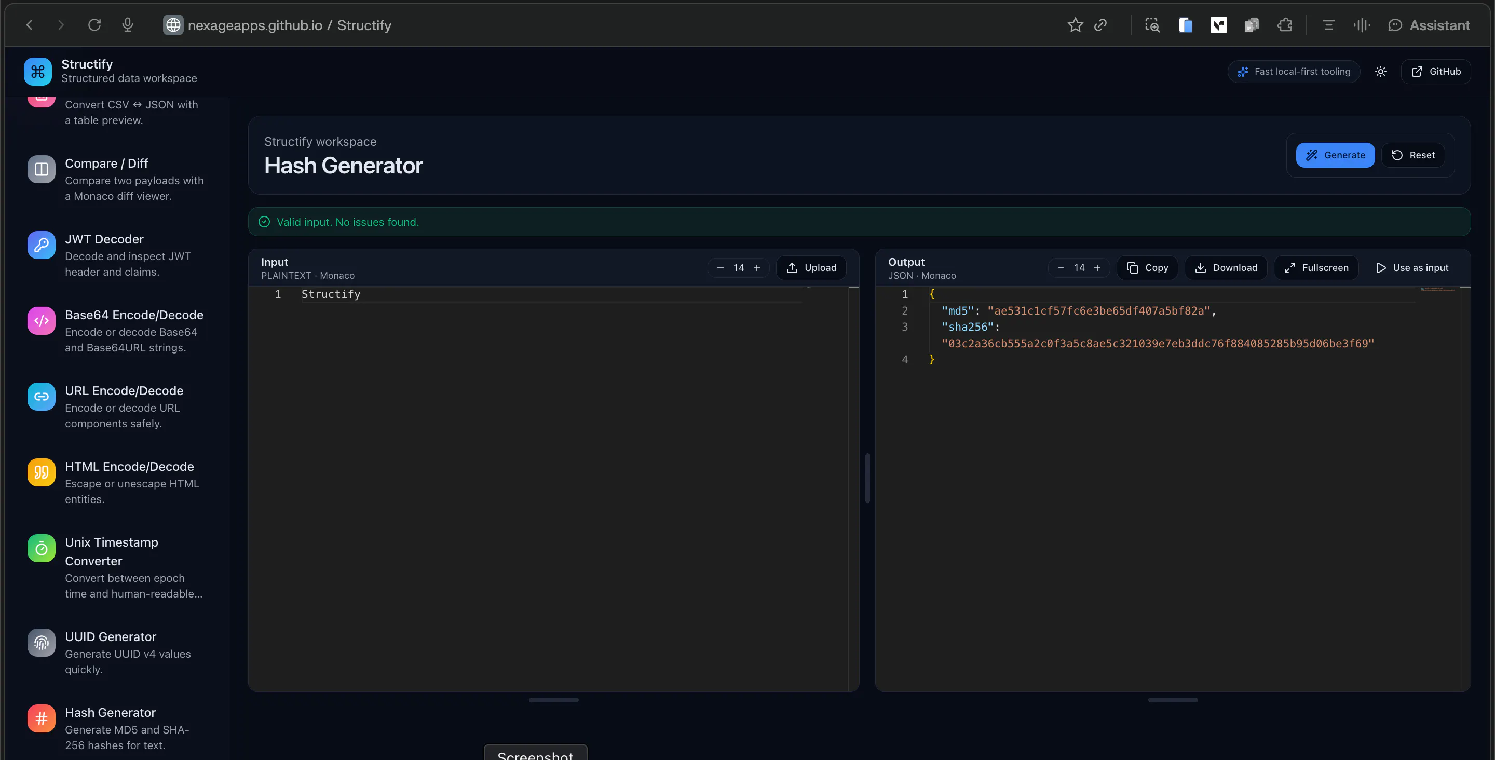Go back with the browser back arrow
This screenshot has height=760, width=1495.
point(30,25)
